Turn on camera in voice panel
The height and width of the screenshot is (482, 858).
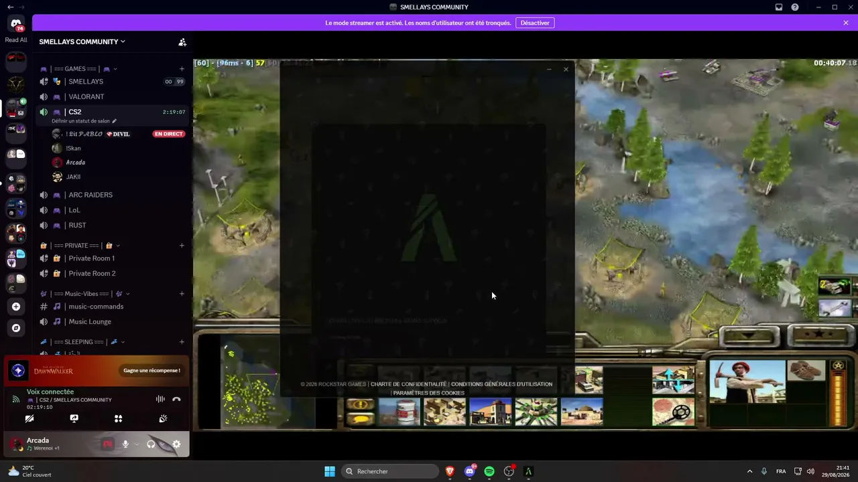[29, 418]
